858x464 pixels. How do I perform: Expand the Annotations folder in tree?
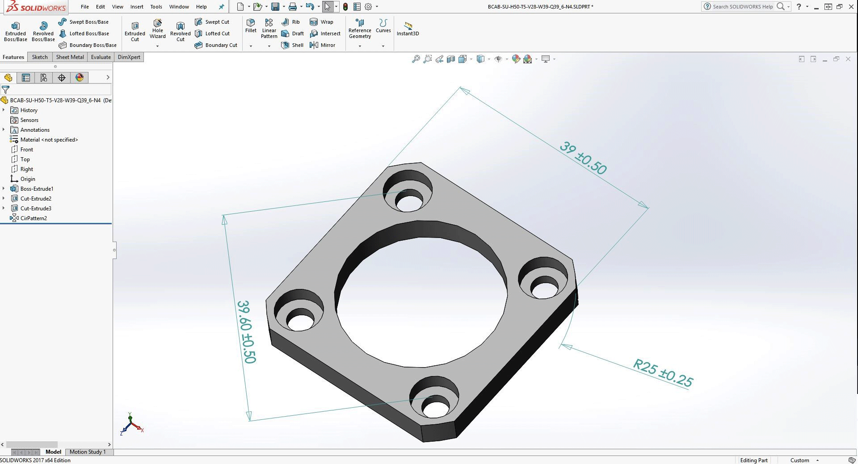click(4, 130)
